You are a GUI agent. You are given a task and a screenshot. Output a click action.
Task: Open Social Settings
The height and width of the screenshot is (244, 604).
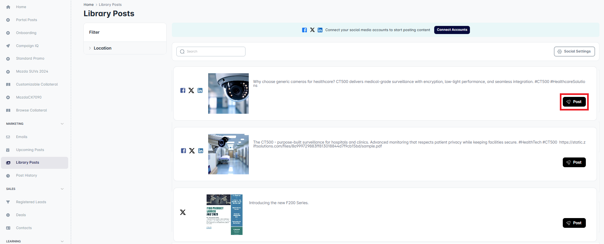coord(574,52)
